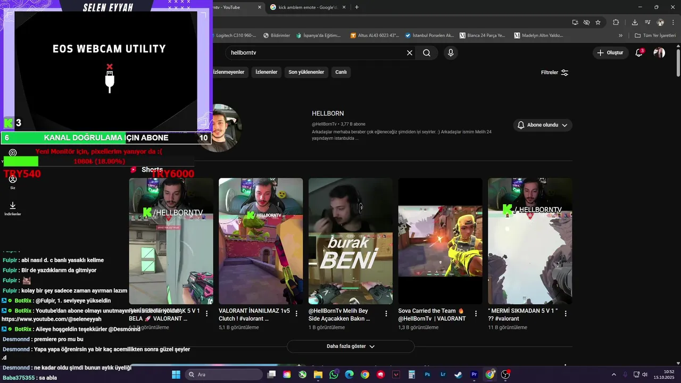The width and height of the screenshot is (681, 383).
Task: Open the Siz sidebar icon
Action: [13, 182]
